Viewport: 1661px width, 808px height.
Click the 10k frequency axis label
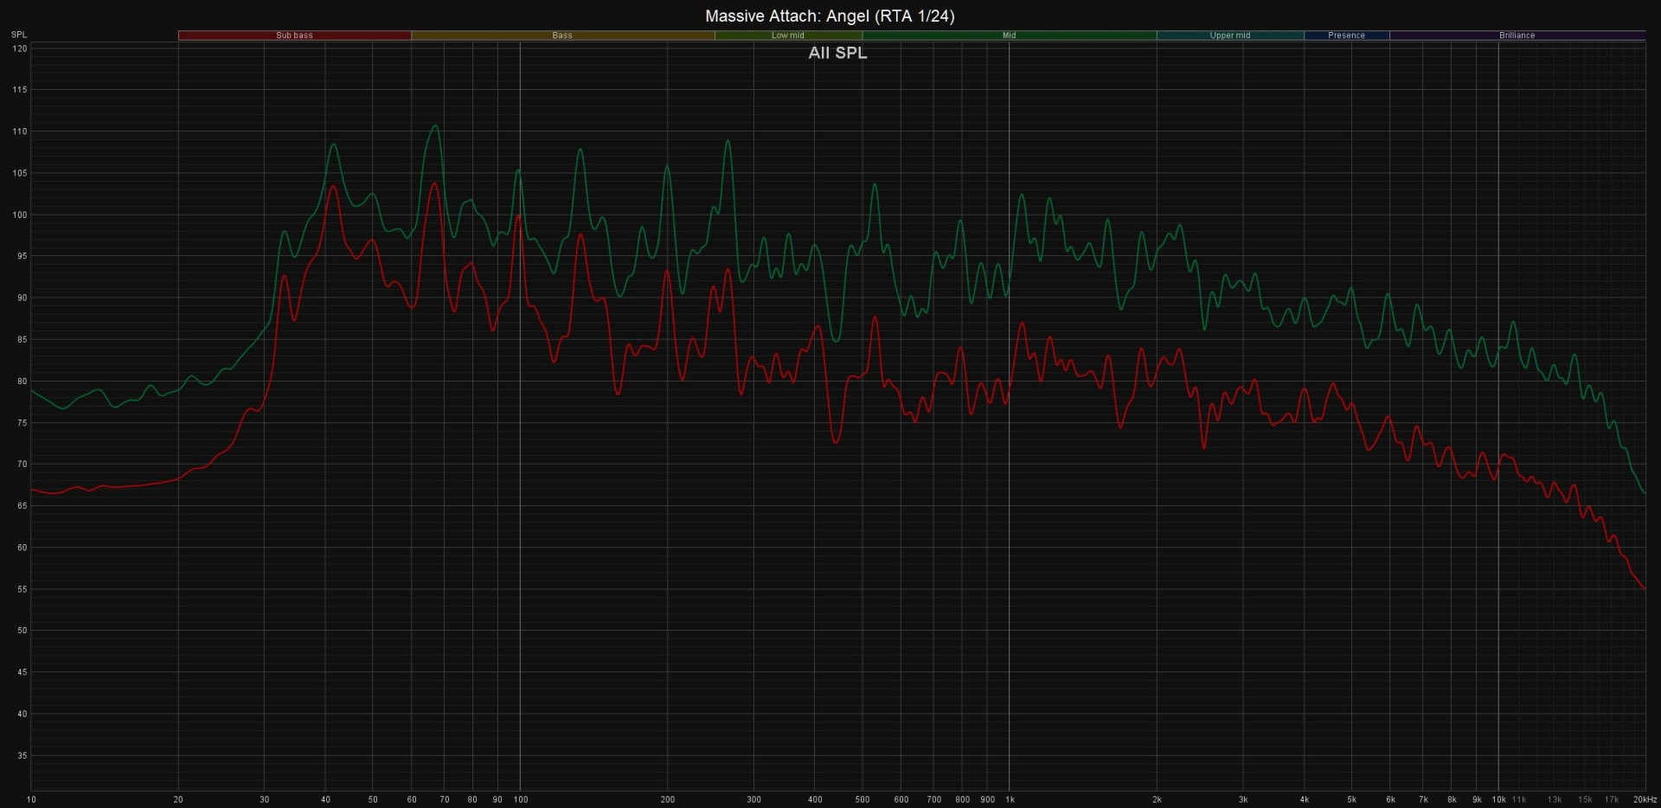pos(1498,799)
